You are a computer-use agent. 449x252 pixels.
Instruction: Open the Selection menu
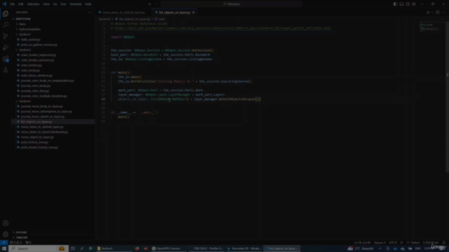pyautogui.click(x=33, y=4)
